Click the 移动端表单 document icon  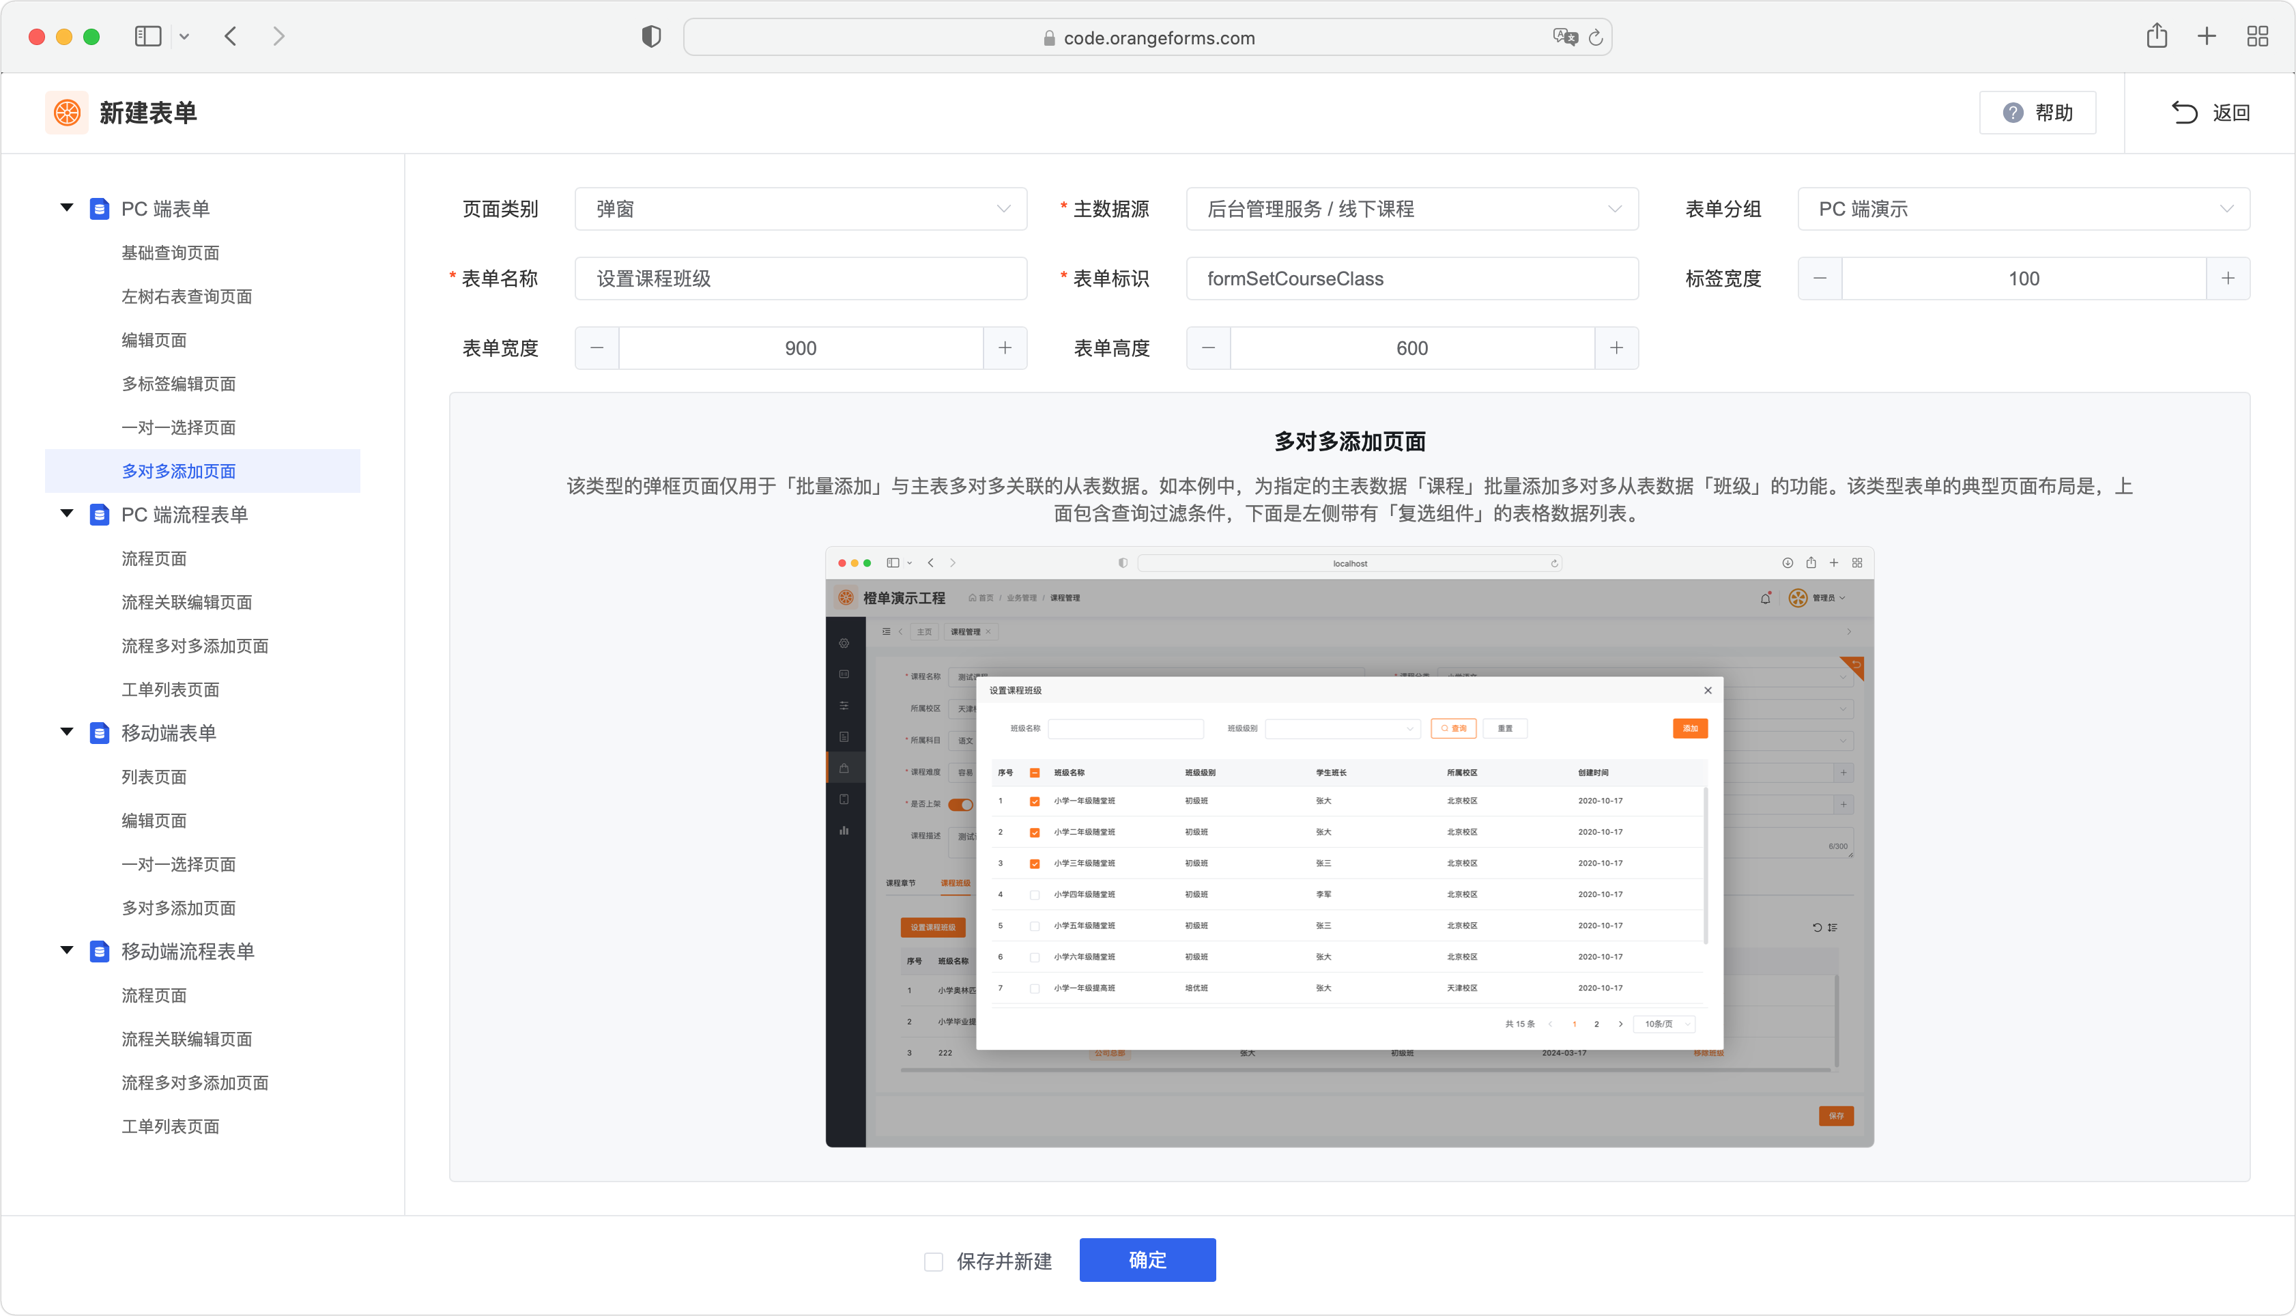pyautogui.click(x=100, y=733)
